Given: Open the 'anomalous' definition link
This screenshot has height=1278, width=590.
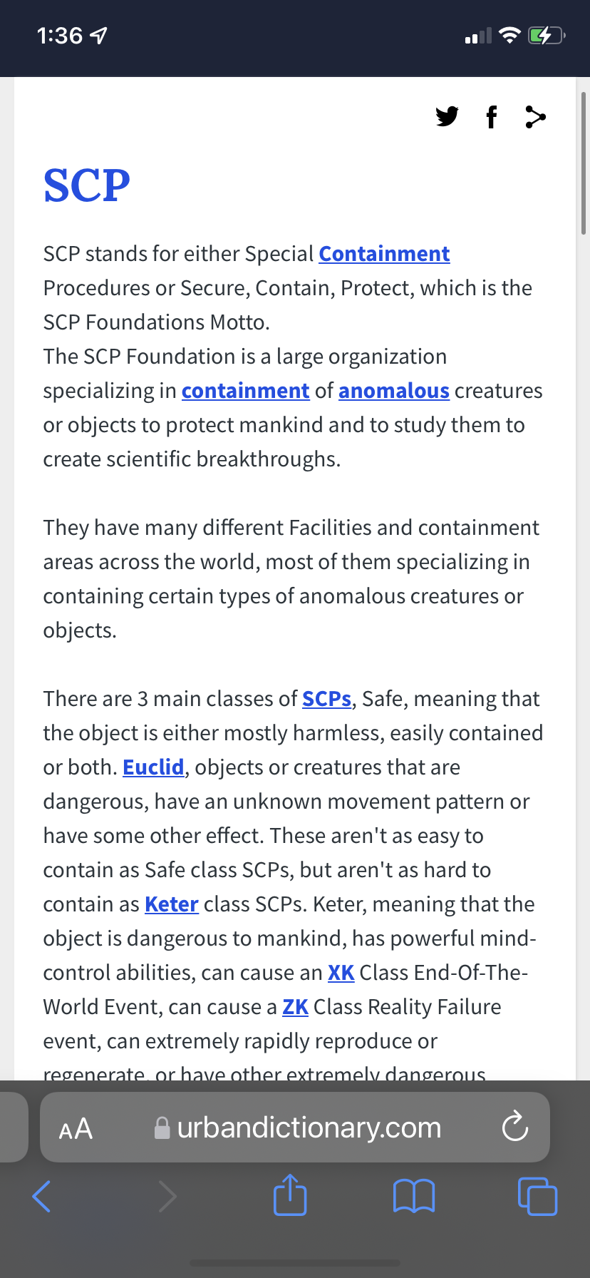Looking at the screenshot, I should [393, 391].
